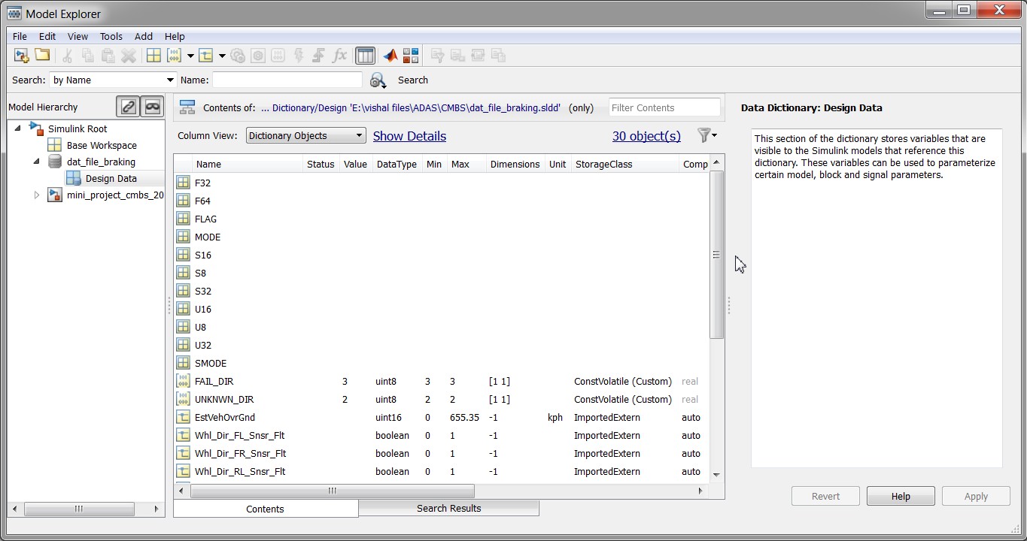The image size is (1027, 541).
Task: Click the Show Details link
Action: point(409,136)
